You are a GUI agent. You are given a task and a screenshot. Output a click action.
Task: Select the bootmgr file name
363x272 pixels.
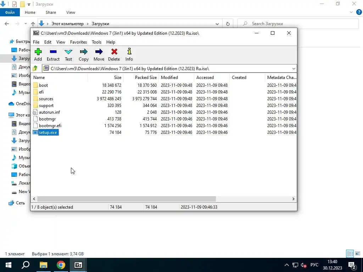pos(47,119)
